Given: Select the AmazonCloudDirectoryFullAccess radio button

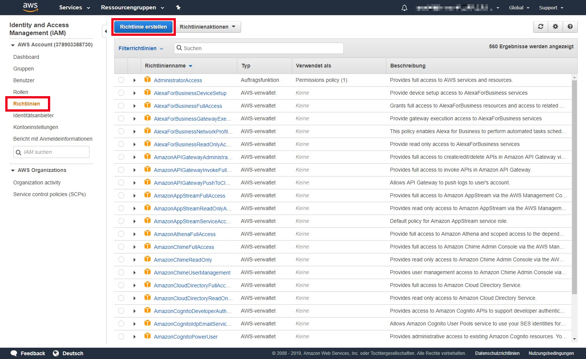Looking at the screenshot, I should pos(121,285).
